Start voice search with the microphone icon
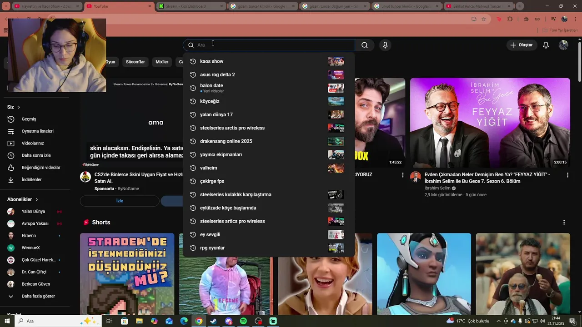The image size is (582, 327). pyautogui.click(x=385, y=45)
